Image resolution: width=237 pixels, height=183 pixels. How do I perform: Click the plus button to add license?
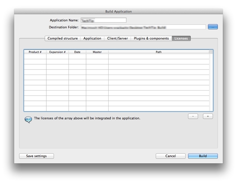[x=208, y=116]
